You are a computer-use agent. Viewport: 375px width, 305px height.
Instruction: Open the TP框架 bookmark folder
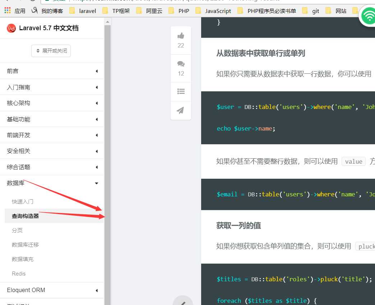116,11
